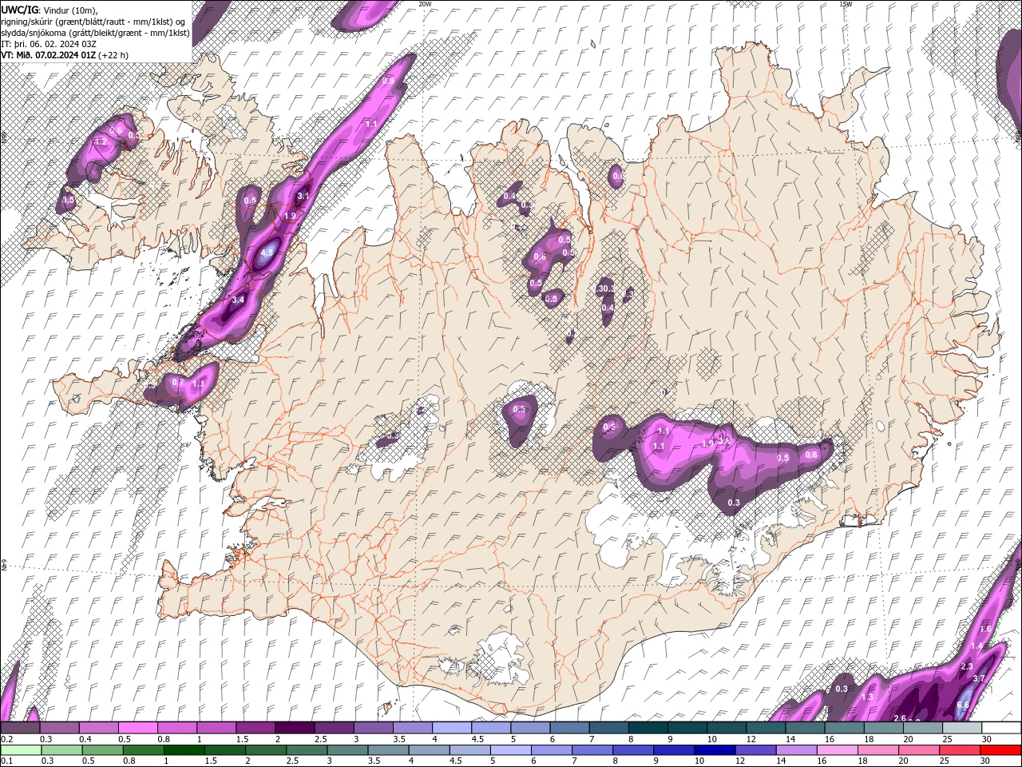Click the '3.7' value in southeast corner

tap(980, 678)
